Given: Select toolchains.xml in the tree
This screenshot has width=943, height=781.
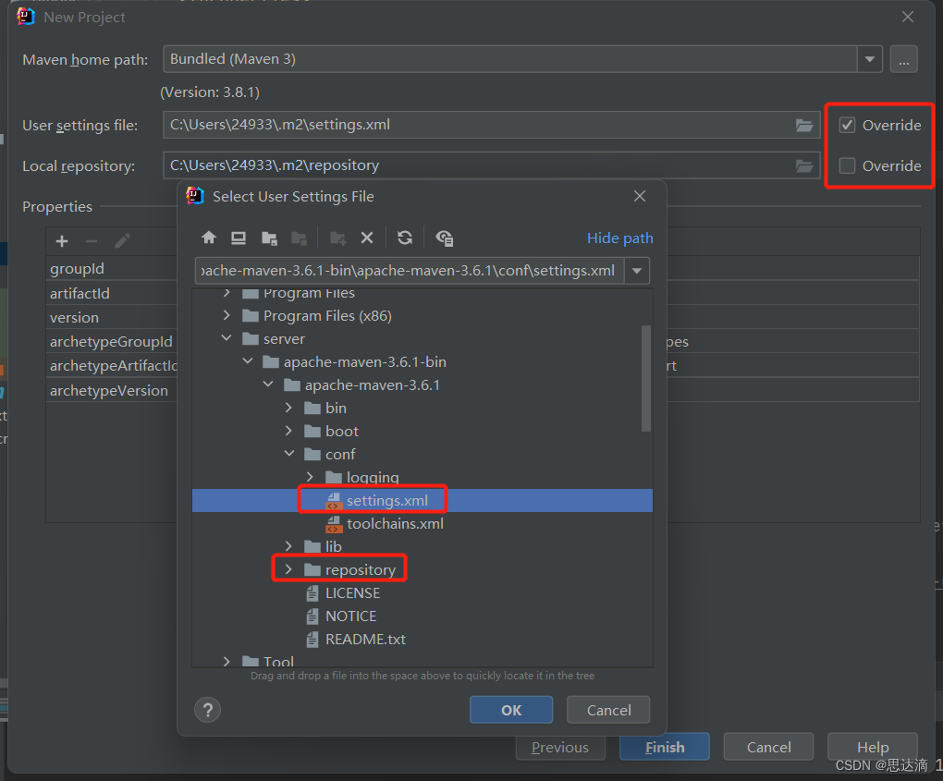Looking at the screenshot, I should click(396, 523).
